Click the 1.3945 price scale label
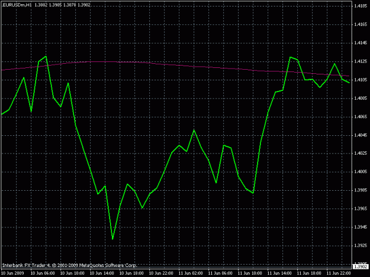The width and height of the screenshot is (370, 277). pos(361,227)
